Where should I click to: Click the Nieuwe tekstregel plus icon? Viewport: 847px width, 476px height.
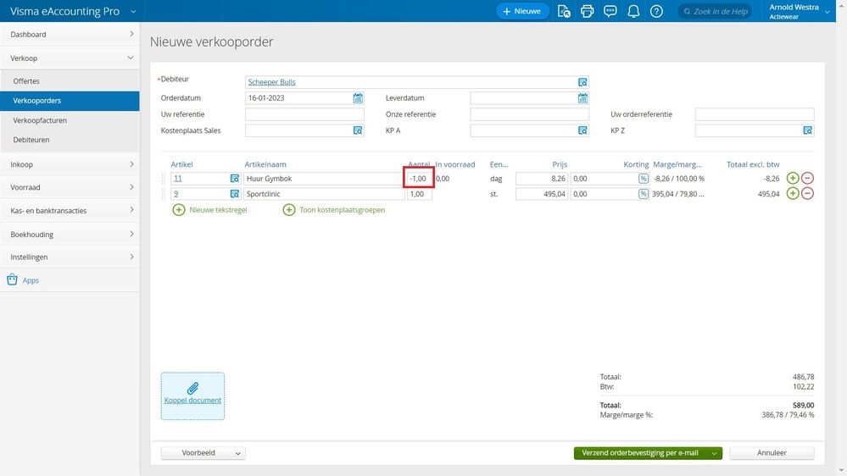point(179,210)
